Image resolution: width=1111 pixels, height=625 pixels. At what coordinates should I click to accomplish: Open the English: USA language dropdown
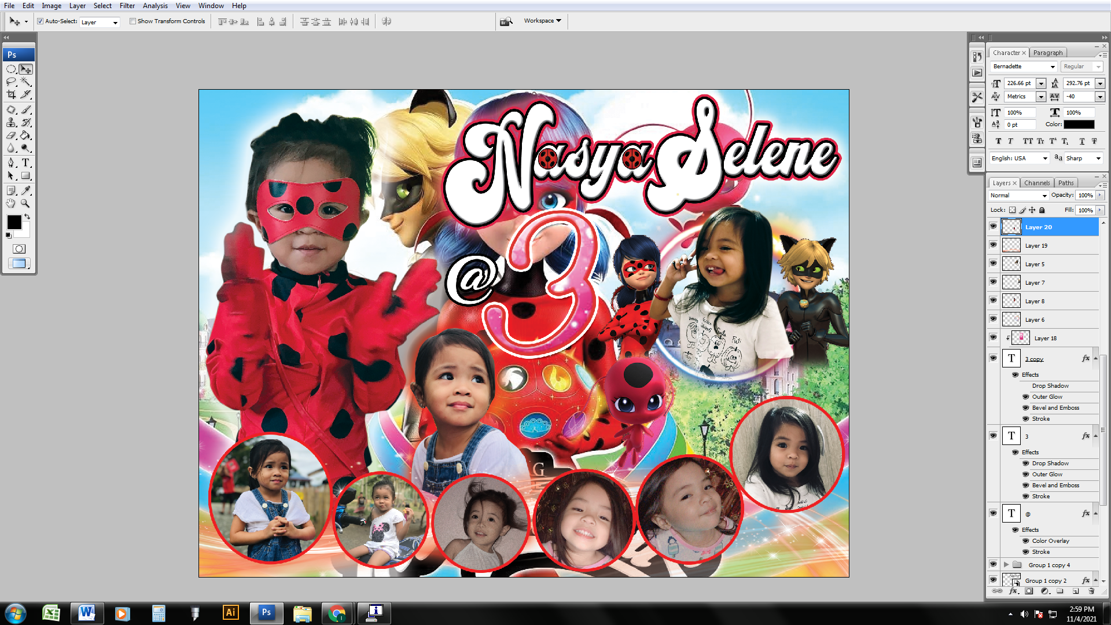[x=1045, y=159]
